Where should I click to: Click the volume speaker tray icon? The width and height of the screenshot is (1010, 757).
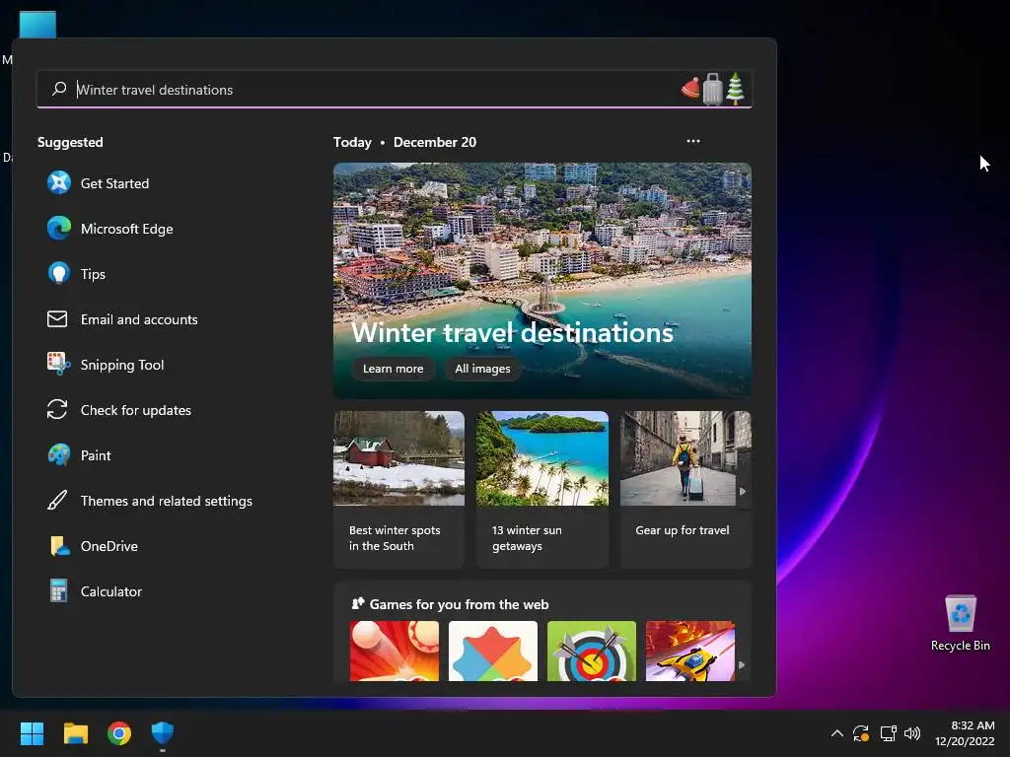tap(912, 733)
